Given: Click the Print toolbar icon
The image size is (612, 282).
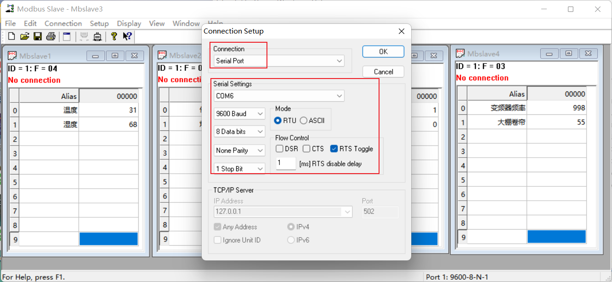Looking at the screenshot, I should [51, 36].
